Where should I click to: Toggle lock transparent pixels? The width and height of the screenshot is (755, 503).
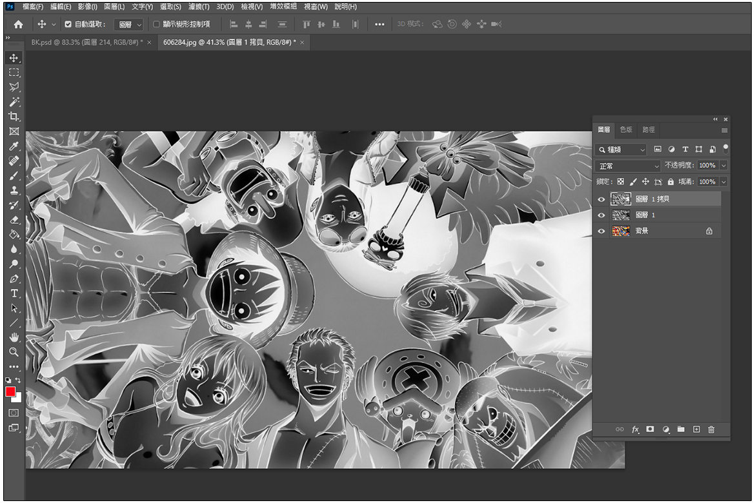tap(621, 181)
